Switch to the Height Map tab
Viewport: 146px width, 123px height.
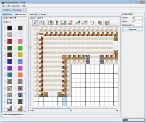coord(33,14)
